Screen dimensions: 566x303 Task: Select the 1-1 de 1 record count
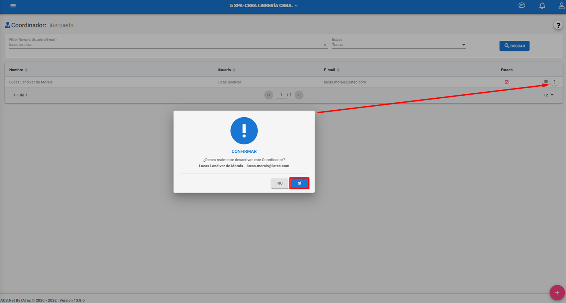tap(20, 95)
